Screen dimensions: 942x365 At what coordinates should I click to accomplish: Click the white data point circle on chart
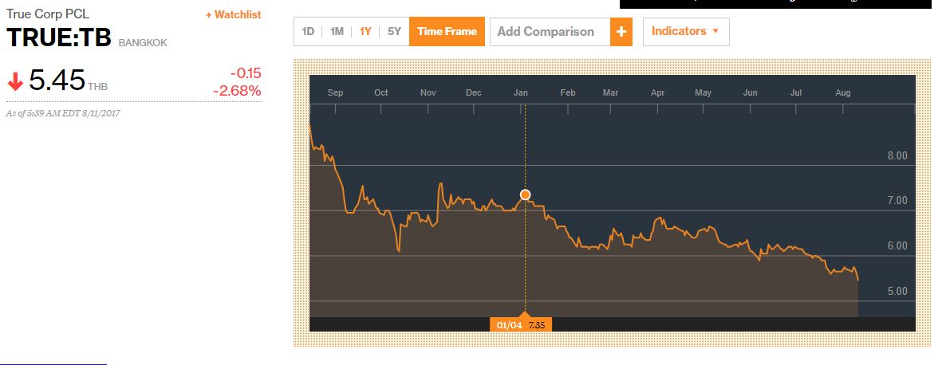point(525,194)
